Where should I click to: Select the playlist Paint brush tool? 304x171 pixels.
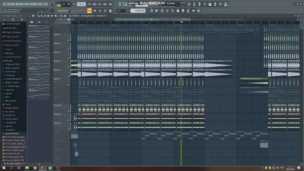[x=42, y=16]
